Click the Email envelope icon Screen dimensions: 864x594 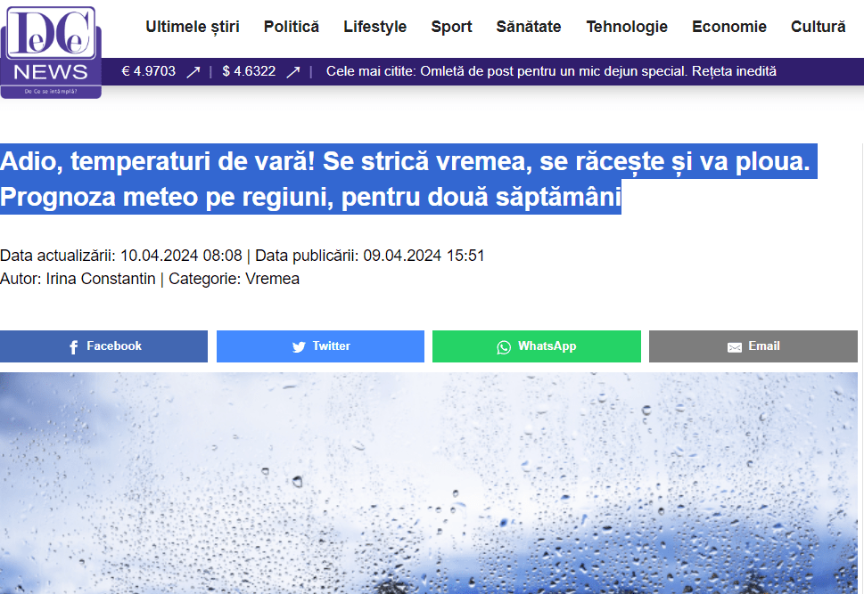[x=735, y=347]
